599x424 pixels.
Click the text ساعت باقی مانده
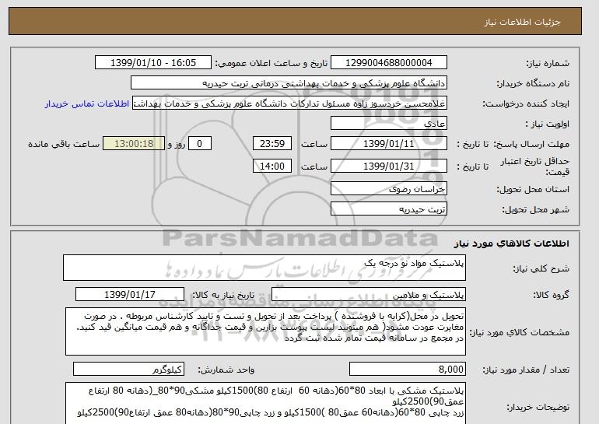tap(64, 144)
